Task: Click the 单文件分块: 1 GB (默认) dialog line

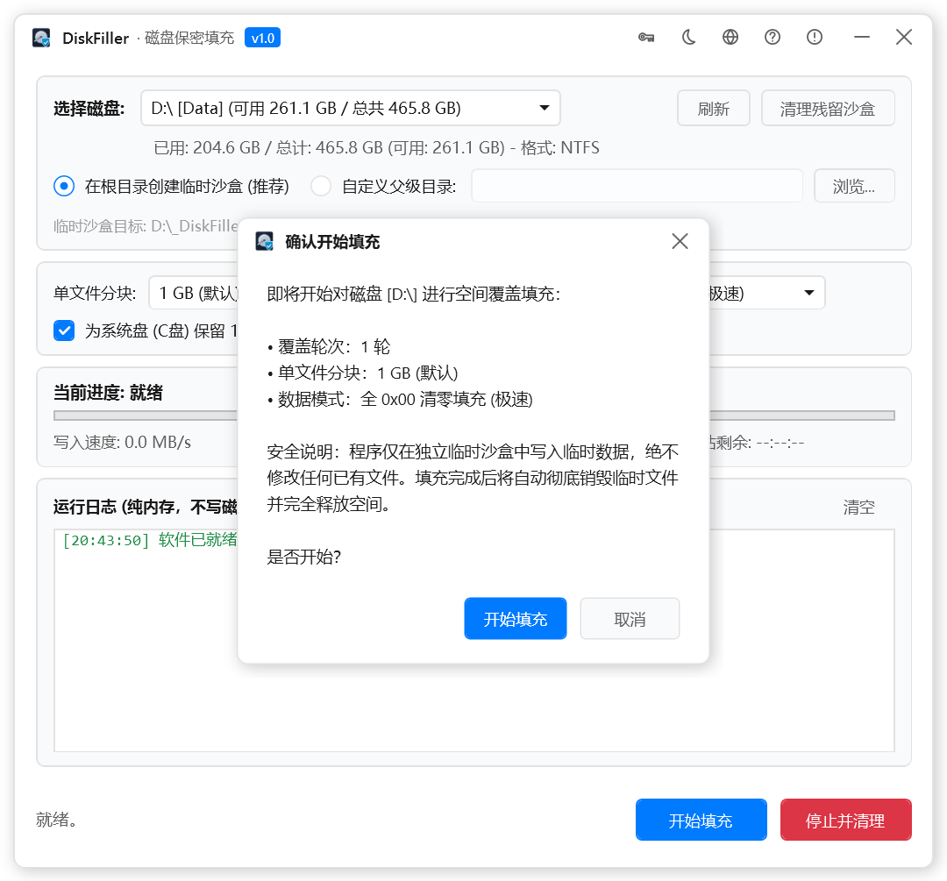Action: [362, 373]
